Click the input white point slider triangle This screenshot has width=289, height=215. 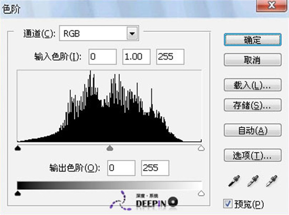pos(201,148)
